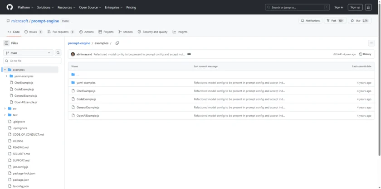This screenshot has height=189, width=381.
Task: Open GeneralExample.js in the file list
Action: pyautogui.click(x=88, y=107)
